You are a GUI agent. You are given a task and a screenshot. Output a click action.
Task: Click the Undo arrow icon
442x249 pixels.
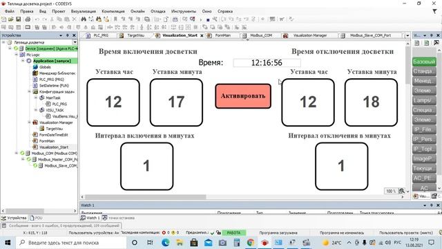coord(37,19)
